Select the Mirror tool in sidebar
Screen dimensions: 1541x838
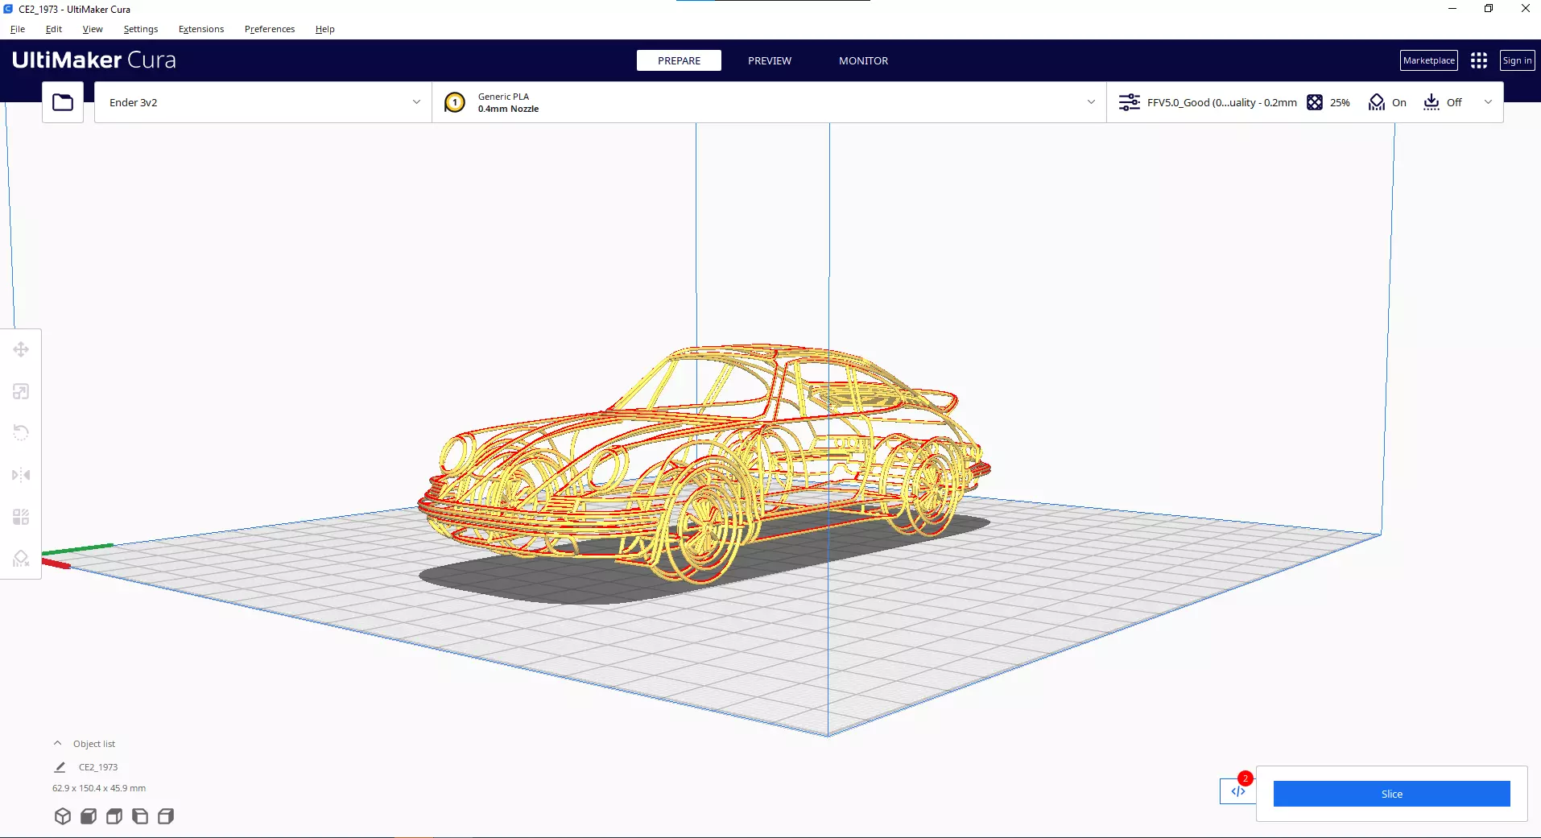coord(21,475)
